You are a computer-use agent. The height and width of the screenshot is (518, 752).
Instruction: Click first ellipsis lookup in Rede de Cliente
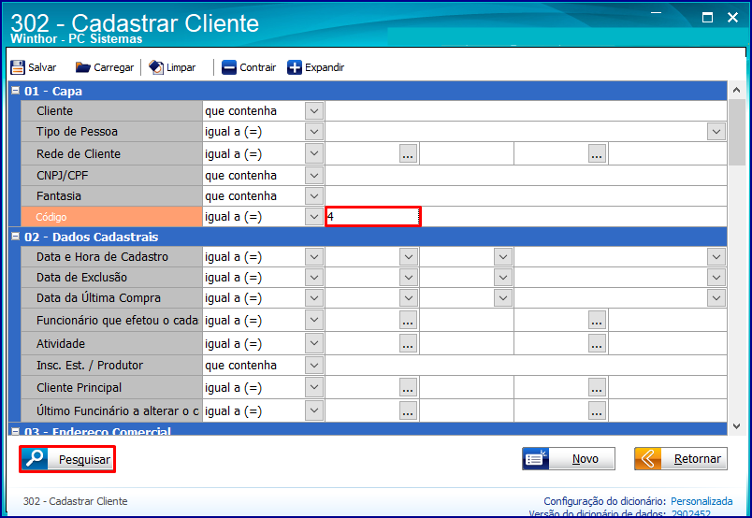[408, 153]
